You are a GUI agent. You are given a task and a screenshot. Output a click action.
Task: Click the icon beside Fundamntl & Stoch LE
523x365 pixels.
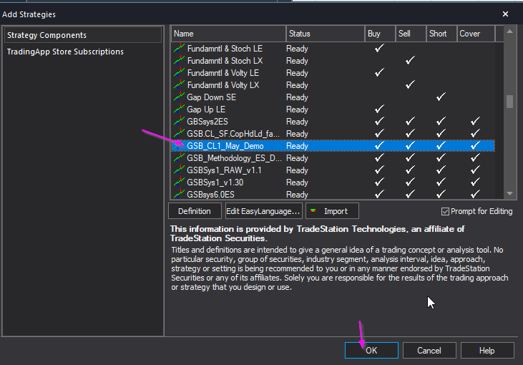point(179,49)
